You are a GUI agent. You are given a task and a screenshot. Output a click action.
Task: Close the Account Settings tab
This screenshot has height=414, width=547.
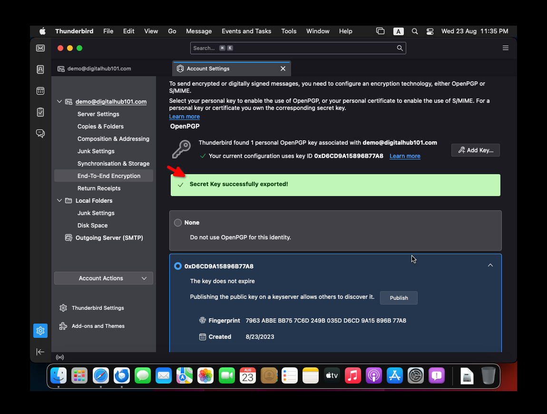(x=283, y=69)
